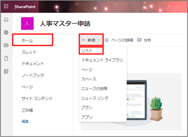Click the SharePoint title in header
The height and width of the screenshot is (137, 188).
pyautogui.click(x=25, y=7)
